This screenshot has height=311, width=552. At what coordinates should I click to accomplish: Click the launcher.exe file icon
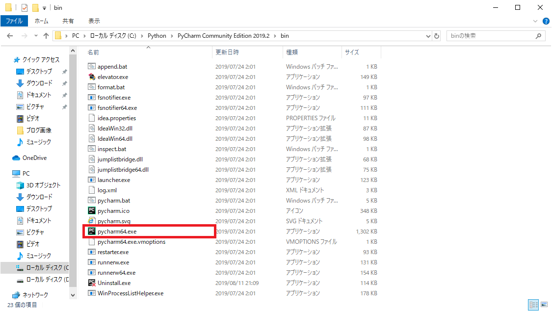[x=92, y=180]
